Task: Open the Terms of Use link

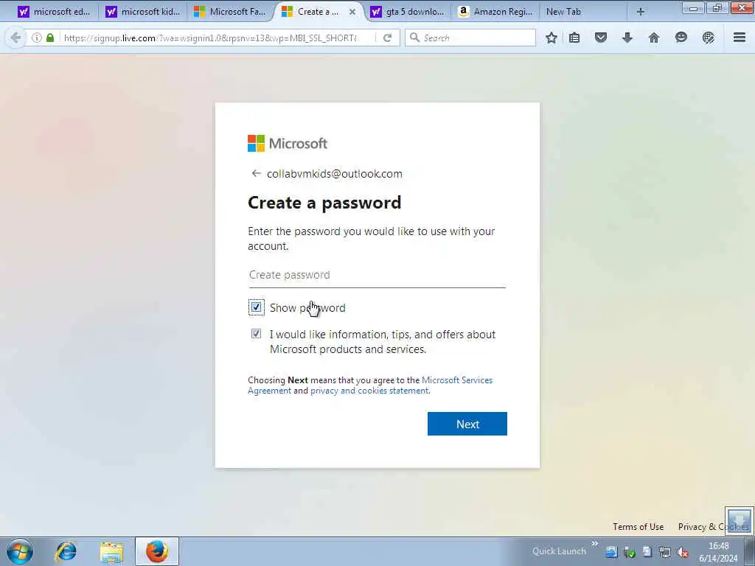Action: coord(638,526)
